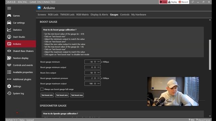Image resolution: width=216 pixels, height=121 pixels.
Task: Click the SimHub 7.4.12 version text
Action: [12, 120]
